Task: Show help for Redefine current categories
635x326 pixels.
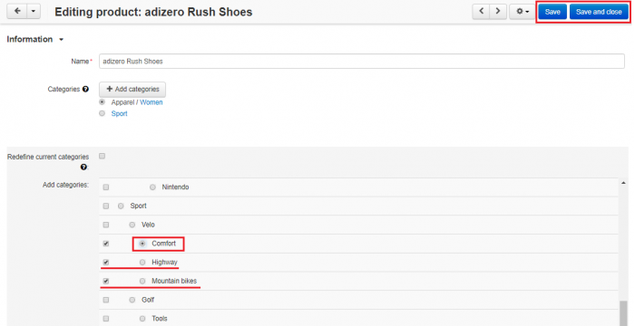Action: pos(83,167)
